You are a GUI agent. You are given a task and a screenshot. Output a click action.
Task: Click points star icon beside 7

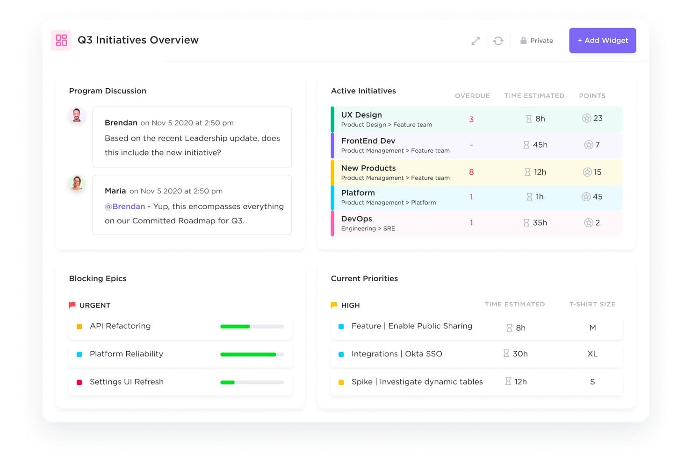coord(589,145)
